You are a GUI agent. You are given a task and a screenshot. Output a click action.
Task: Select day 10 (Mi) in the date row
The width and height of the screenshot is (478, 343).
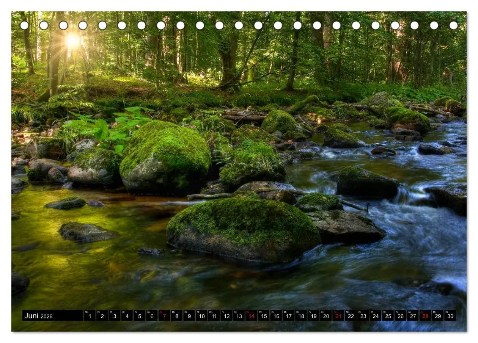[201, 315]
